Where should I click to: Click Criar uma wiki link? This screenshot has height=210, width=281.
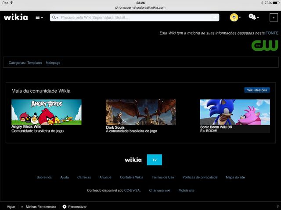(159, 190)
